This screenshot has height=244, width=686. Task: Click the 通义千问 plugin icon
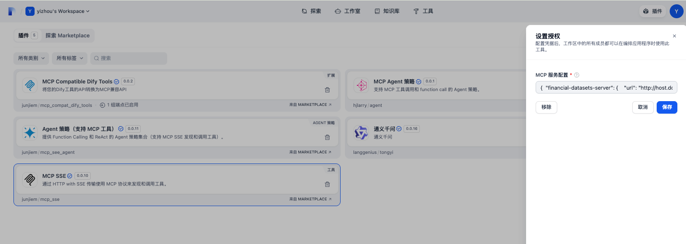pos(361,133)
